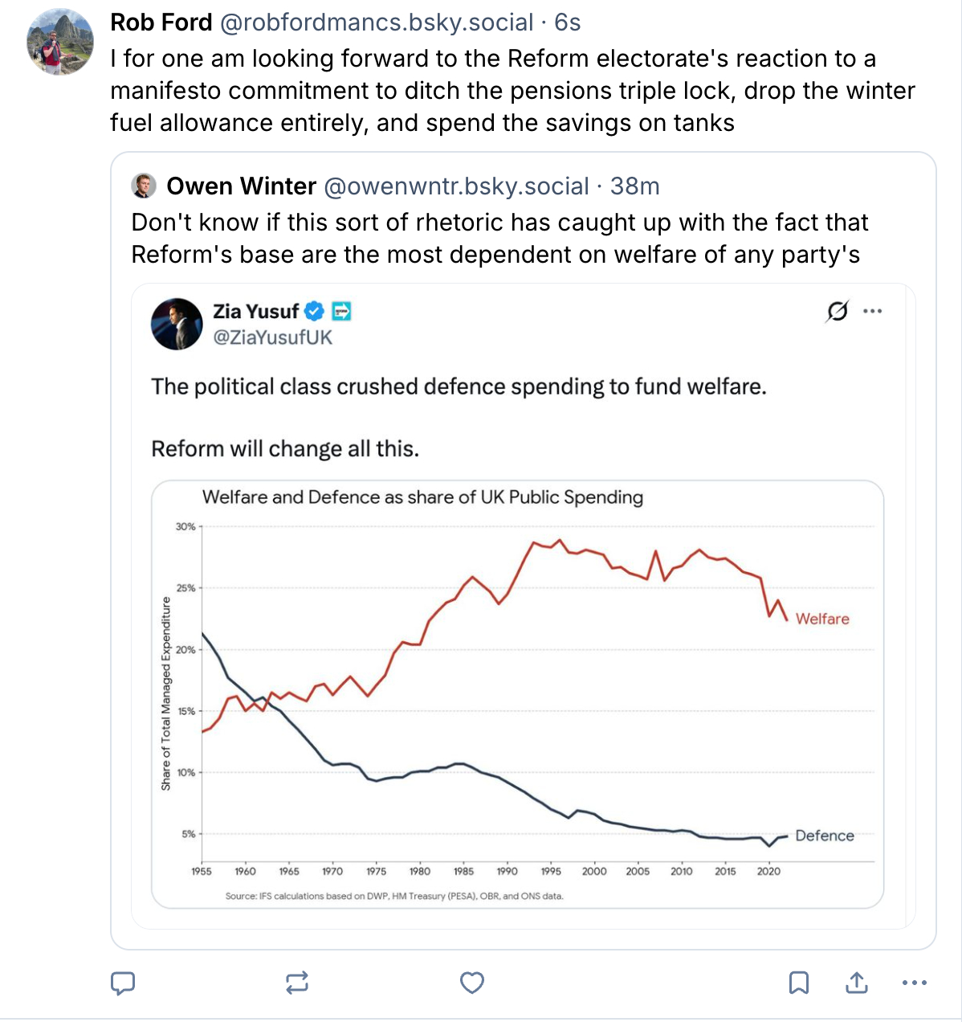Click the Owen Winter author name
Viewport: 962px width, 1022px height.
coord(241,186)
